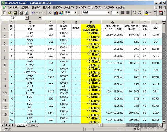Undo the last action

point(33,13)
